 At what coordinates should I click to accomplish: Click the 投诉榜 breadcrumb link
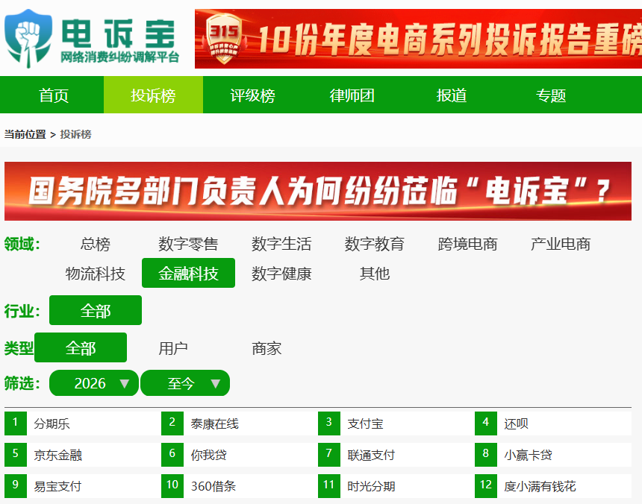(75, 134)
